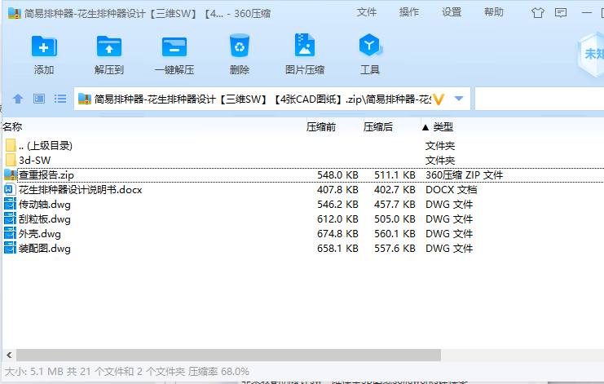Click the horizontal scrollbar thumb

click(x=228, y=355)
